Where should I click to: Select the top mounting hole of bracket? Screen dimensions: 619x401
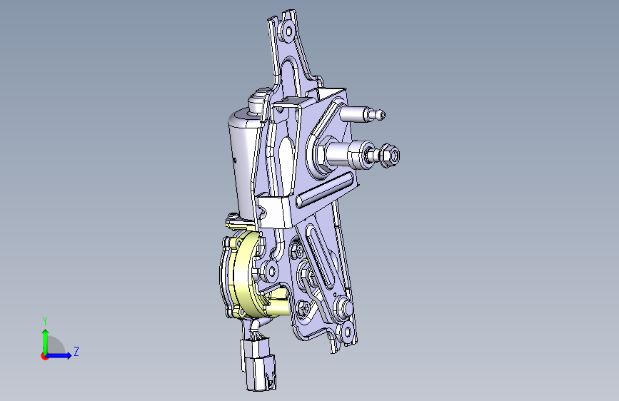(288, 31)
